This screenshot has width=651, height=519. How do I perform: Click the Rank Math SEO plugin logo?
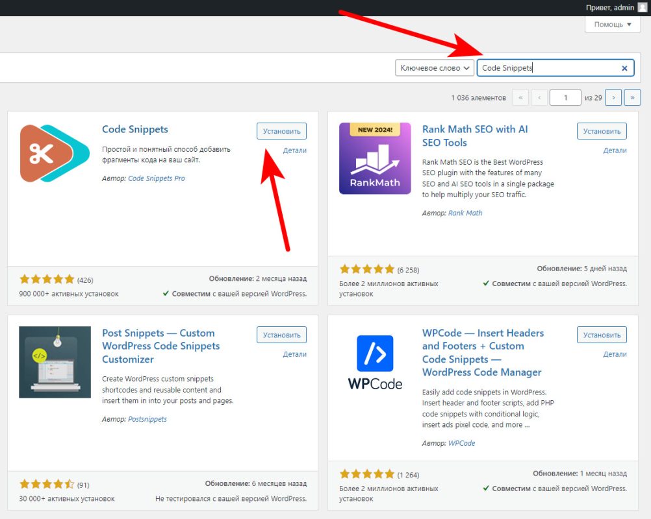pos(375,158)
